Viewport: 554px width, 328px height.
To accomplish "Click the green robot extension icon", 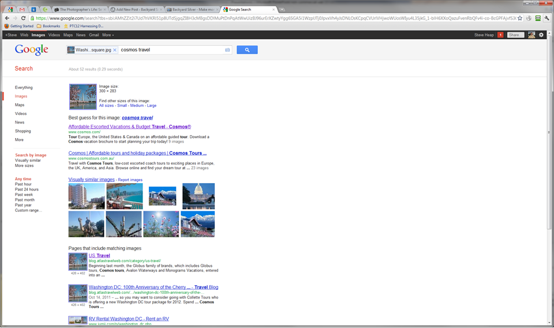I will point(538,18).
